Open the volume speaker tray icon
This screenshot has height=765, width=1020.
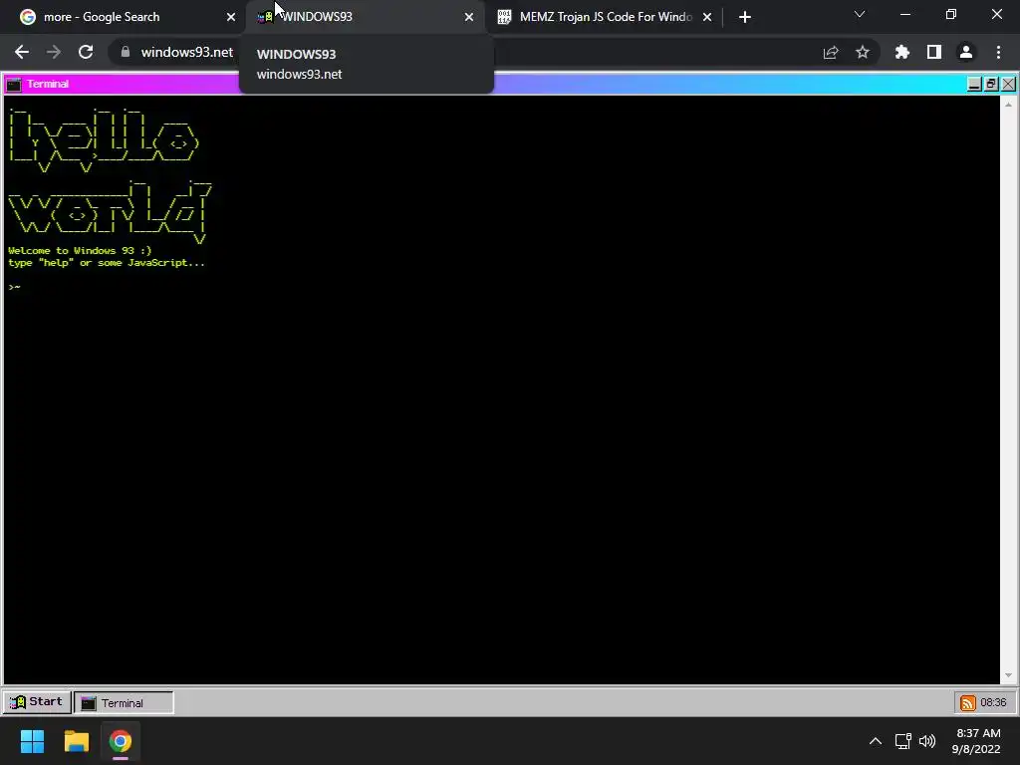[x=927, y=741]
